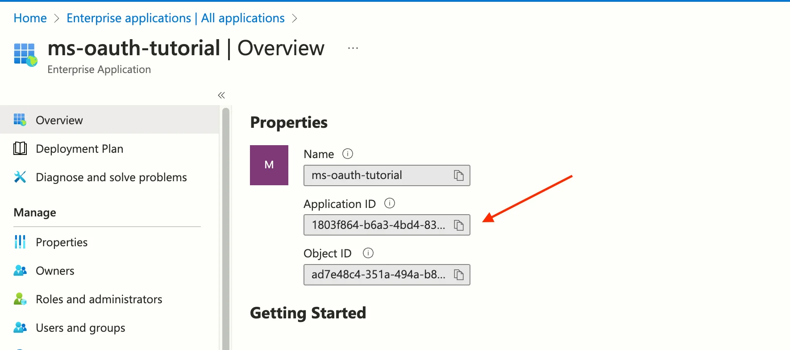Screen dimensions: 790x350
Task: Click the Overview icon in sidebar
Action: (x=20, y=120)
